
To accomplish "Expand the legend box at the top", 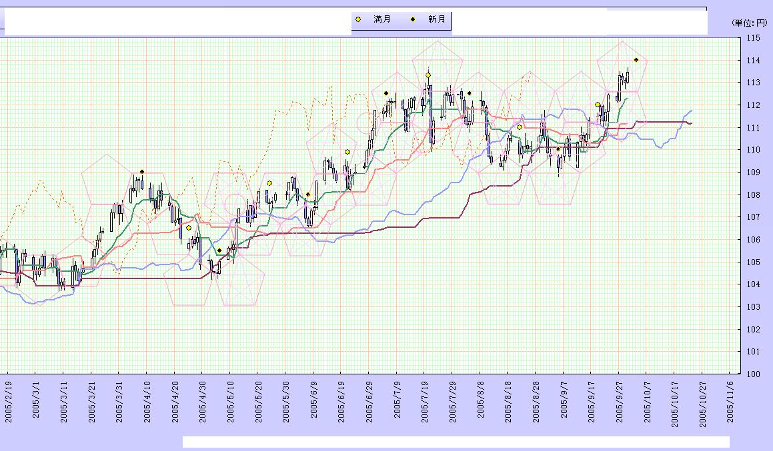I will click(400, 19).
